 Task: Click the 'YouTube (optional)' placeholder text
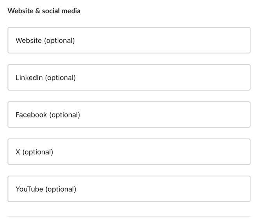click(46, 189)
